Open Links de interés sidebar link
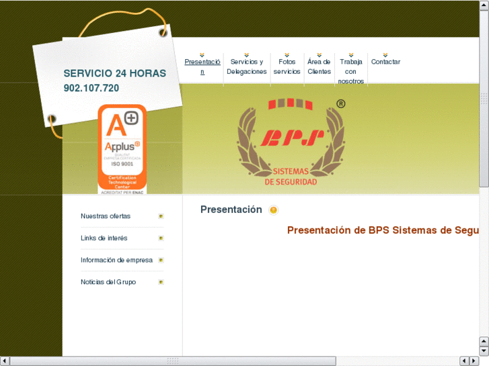 (104, 238)
